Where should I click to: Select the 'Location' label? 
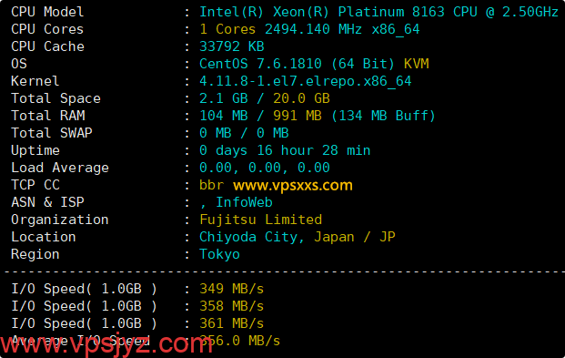click(44, 237)
